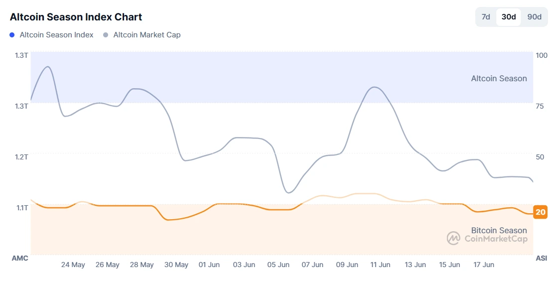Click the 1.1T left axis label

21,207
